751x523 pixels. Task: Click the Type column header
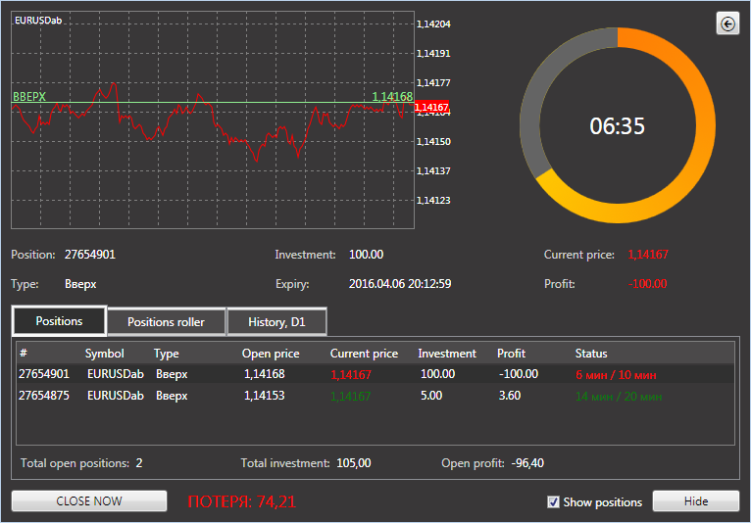point(167,355)
